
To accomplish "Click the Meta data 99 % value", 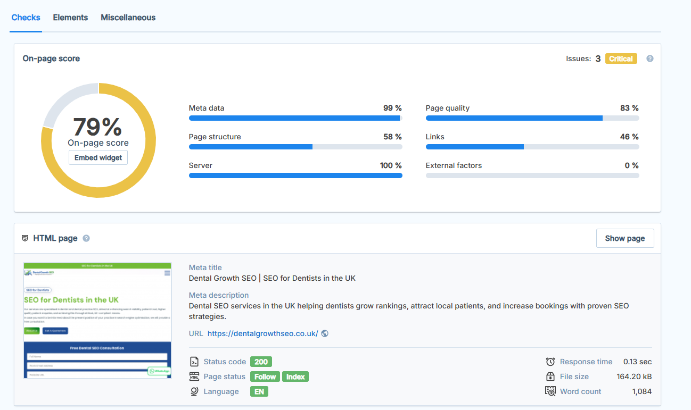I will (392, 108).
